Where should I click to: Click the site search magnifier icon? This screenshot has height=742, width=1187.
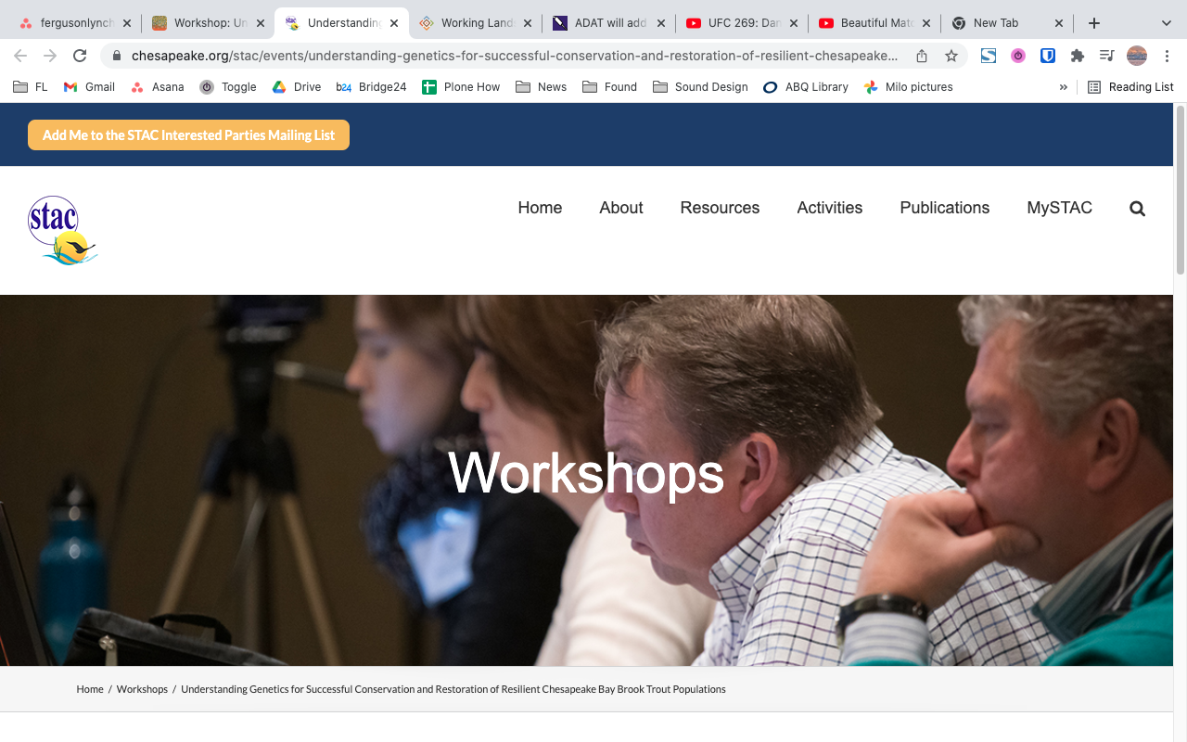coord(1137,209)
